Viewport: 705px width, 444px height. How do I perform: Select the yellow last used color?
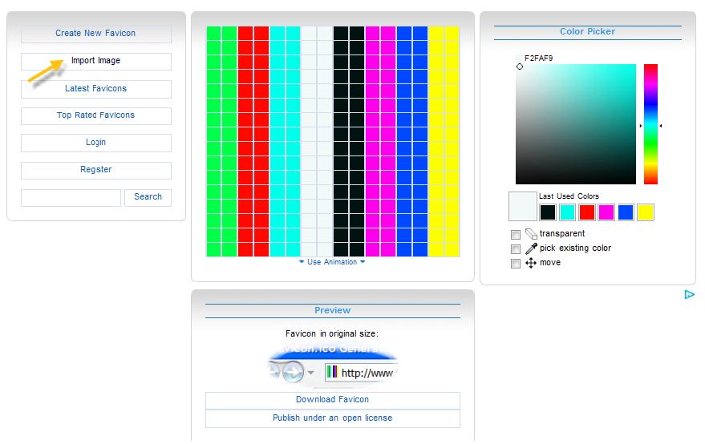(645, 212)
